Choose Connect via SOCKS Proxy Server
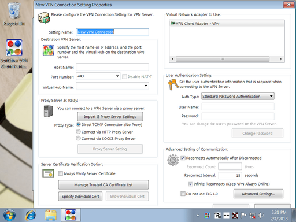 [78, 138]
